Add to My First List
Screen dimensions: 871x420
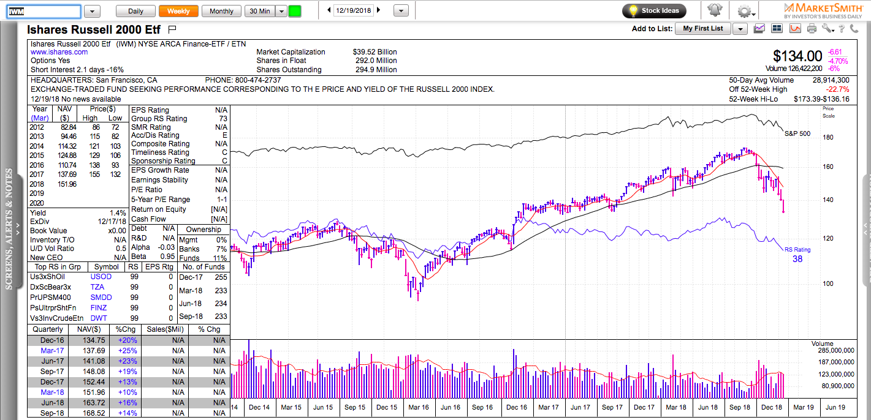coord(703,29)
